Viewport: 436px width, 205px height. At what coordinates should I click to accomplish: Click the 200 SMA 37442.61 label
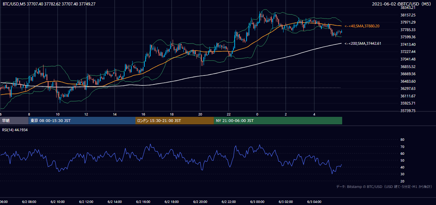click(x=363, y=43)
